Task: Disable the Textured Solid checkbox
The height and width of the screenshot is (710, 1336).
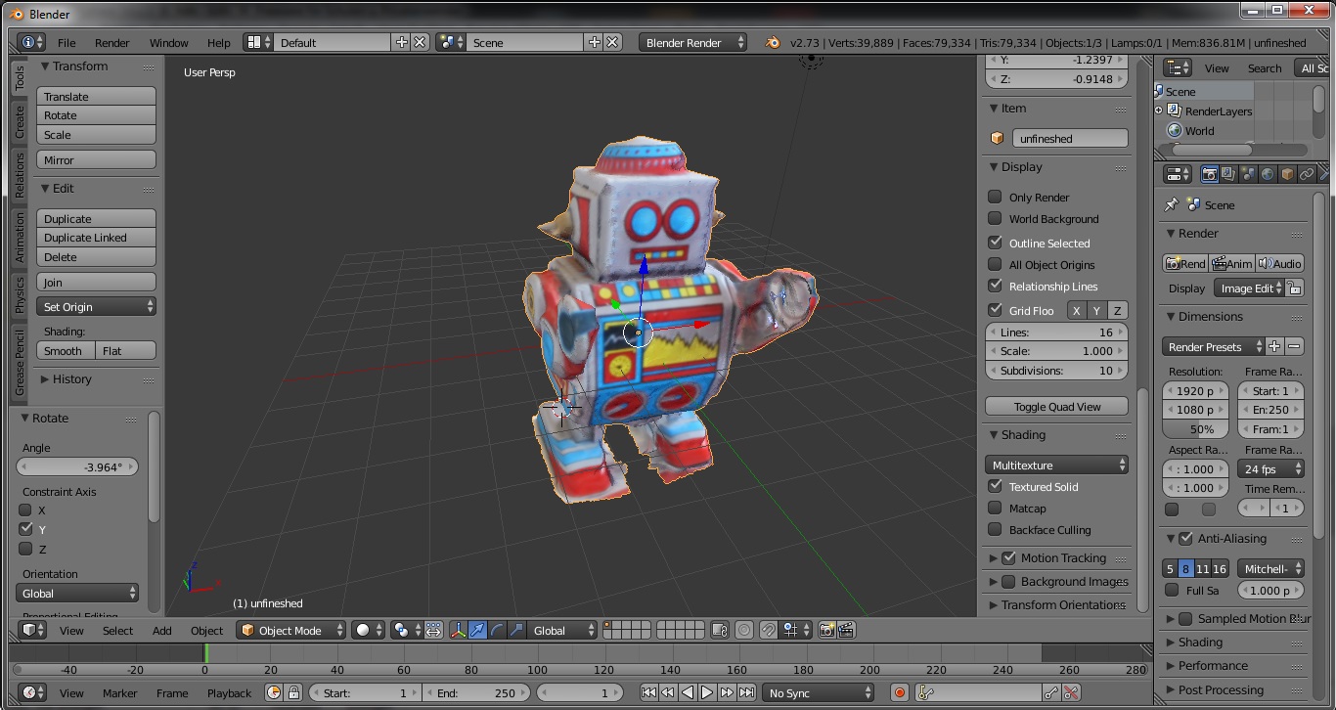Action: point(996,486)
